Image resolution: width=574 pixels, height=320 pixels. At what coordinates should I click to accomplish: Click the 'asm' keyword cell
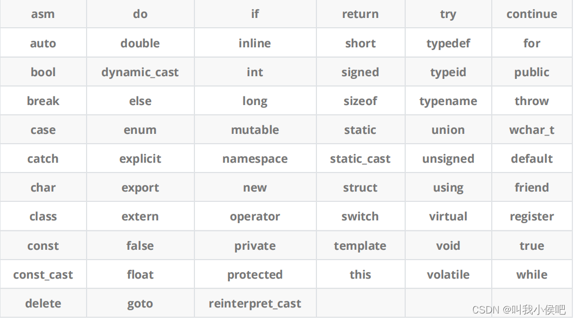43,14
